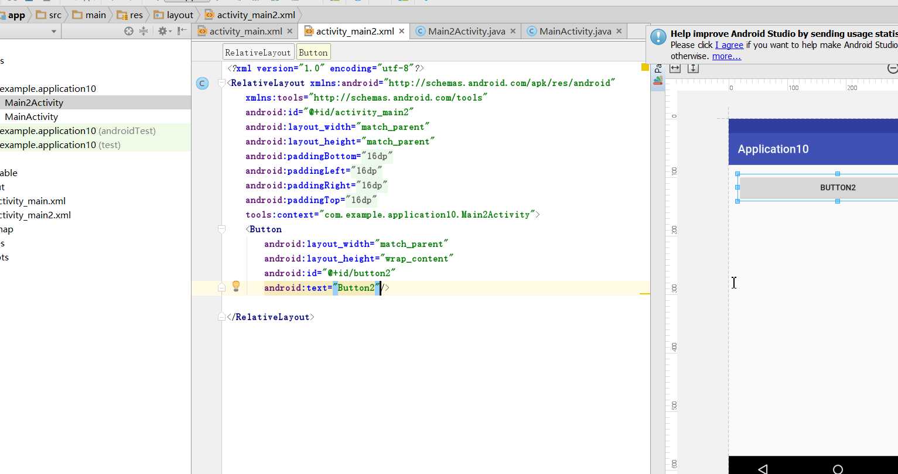The width and height of the screenshot is (898, 474).
Task: Select activity_main.xml in project tree
Action: [33, 201]
